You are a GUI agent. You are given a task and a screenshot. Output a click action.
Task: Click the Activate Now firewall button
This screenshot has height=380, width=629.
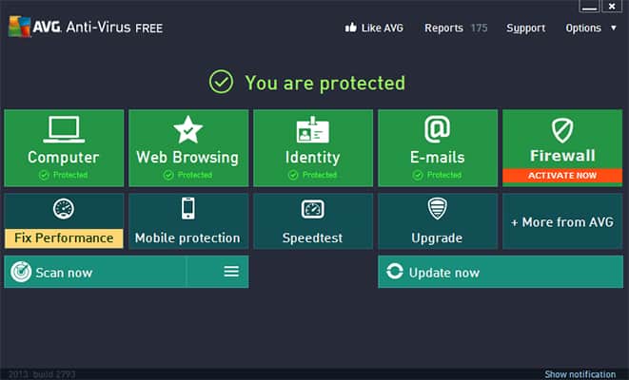tap(562, 176)
